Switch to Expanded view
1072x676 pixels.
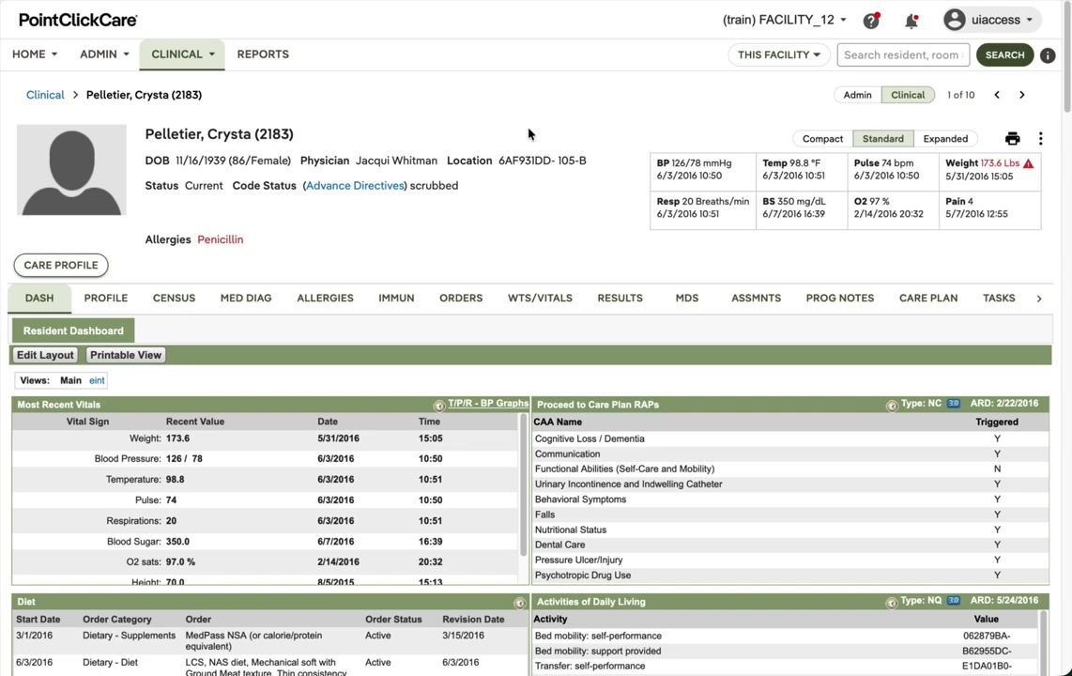pyautogui.click(x=945, y=139)
